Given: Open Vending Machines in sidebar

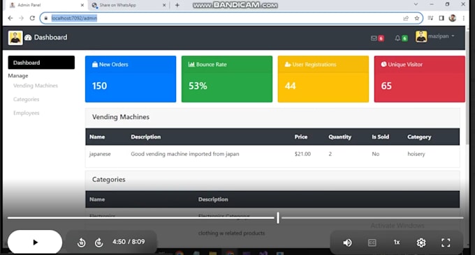Looking at the screenshot, I should pyautogui.click(x=36, y=86).
